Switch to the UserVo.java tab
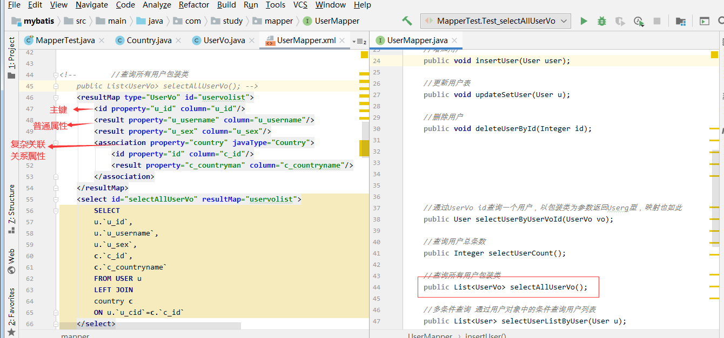The width and height of the screenshot is (724, 338). [224, 40]
